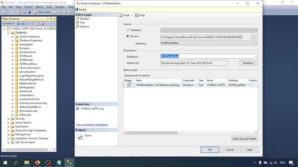298x167 pixels.
Task: Open Firefox from the taskbar
Action: (x=37, y=162)
